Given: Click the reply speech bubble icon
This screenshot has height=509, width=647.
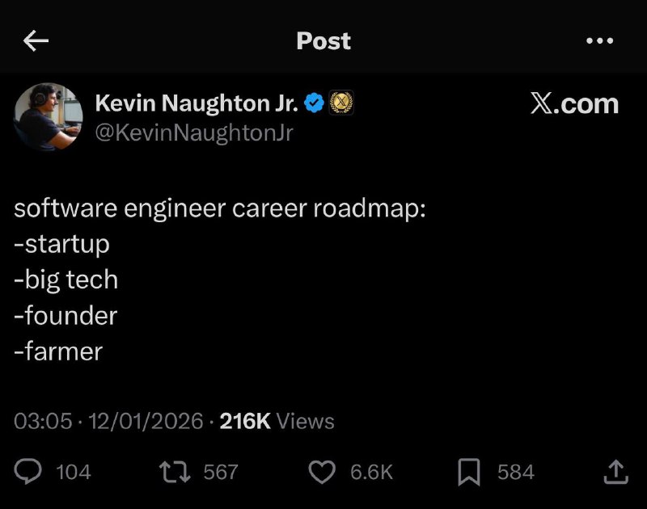Looking at the screenshot, I should 28,472.
